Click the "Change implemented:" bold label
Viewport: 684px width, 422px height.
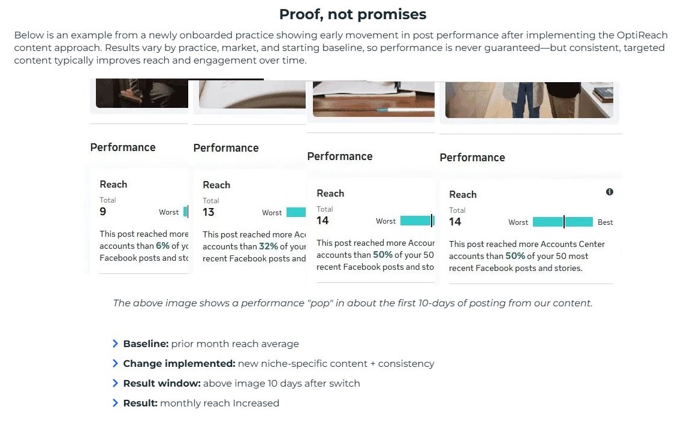179,364
